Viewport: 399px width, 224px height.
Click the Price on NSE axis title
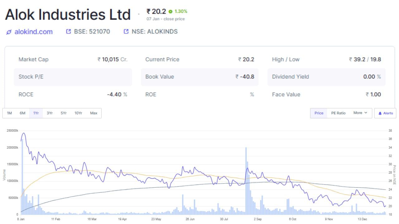point(394,175)
